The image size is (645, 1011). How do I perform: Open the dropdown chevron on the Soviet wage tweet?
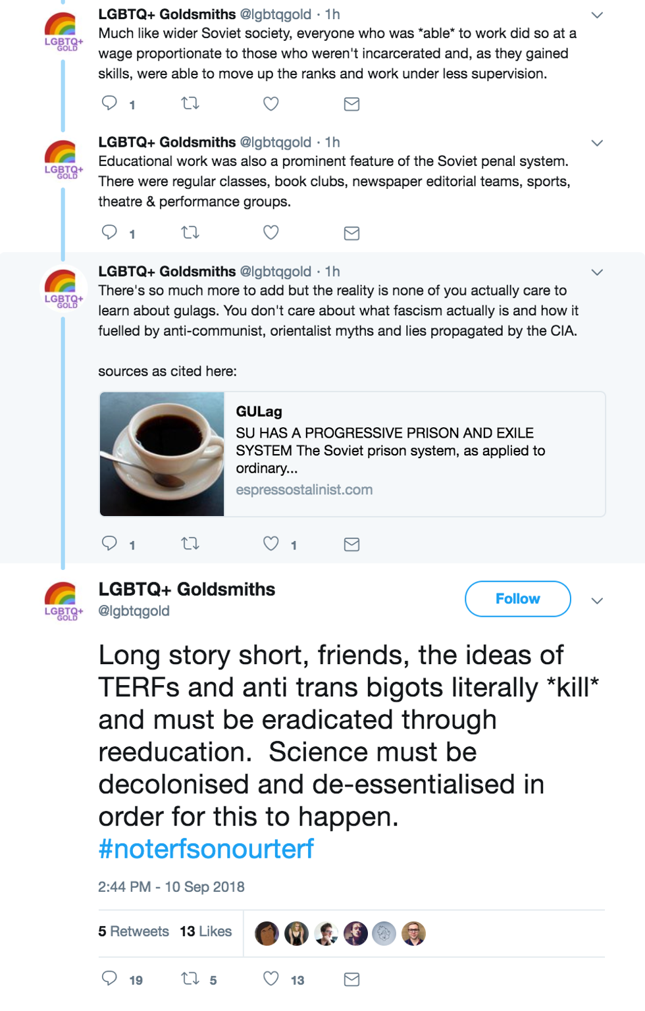597,14
